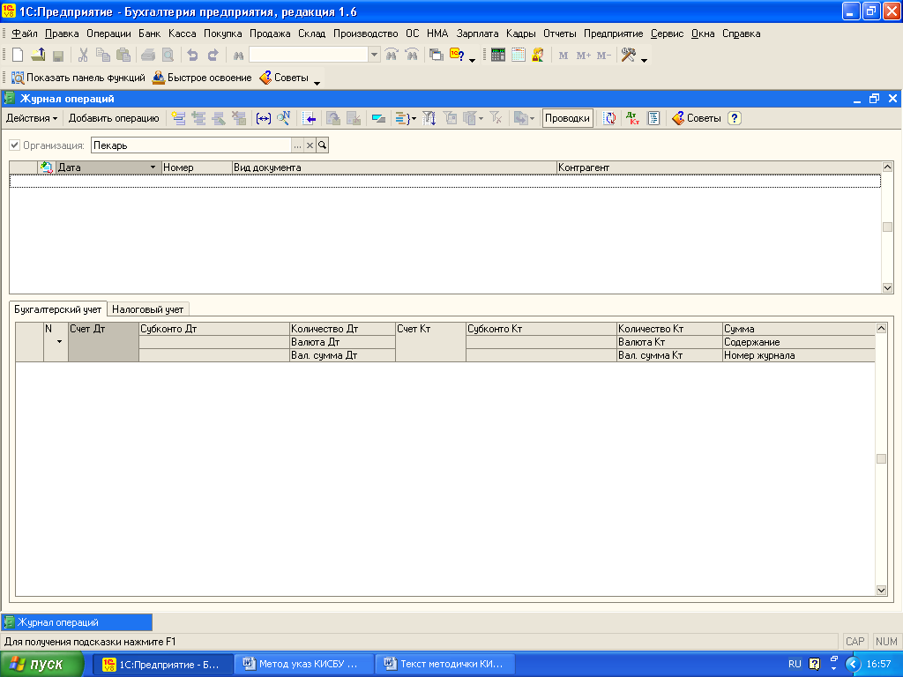Image resolution: width=903 pixels, height=677 pixels.
Task: Click the Find previous binoculars icon
Action: click(412, 56)
